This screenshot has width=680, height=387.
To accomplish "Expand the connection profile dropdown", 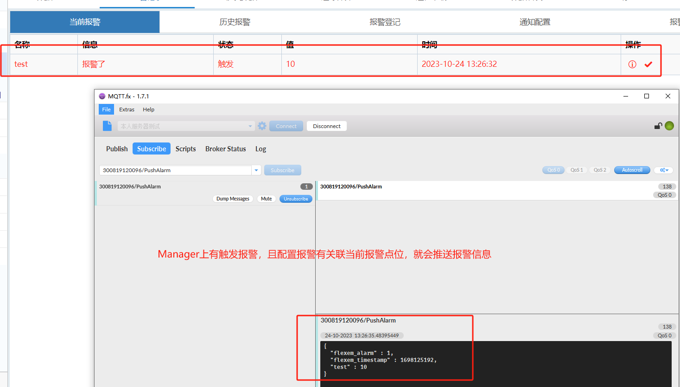I will click(250, 126).
